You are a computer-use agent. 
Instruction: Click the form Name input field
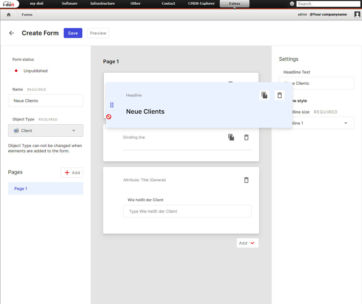click(46, 101)
